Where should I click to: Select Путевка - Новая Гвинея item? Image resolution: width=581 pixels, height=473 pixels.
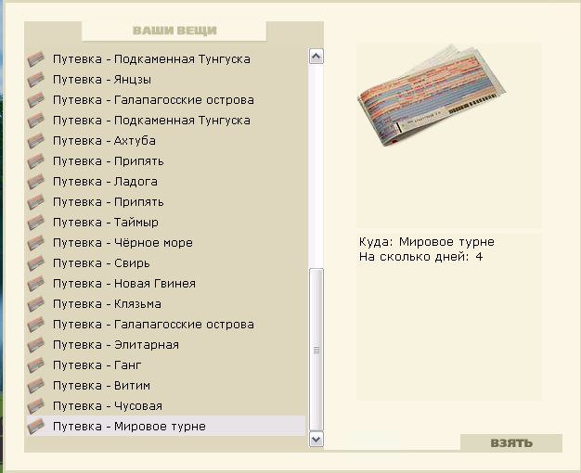(x=166, y=284)
